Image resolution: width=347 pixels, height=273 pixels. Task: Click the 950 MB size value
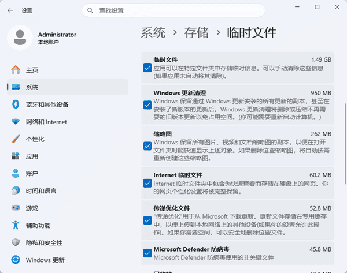(x=321, y=93)
